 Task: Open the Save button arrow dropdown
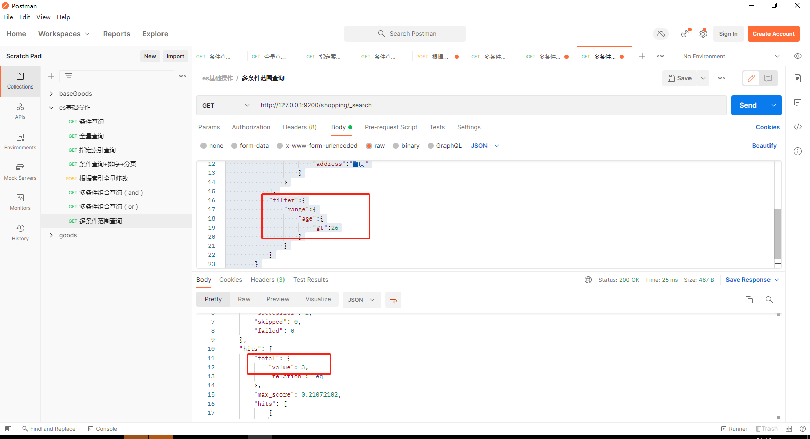[703, 78]
